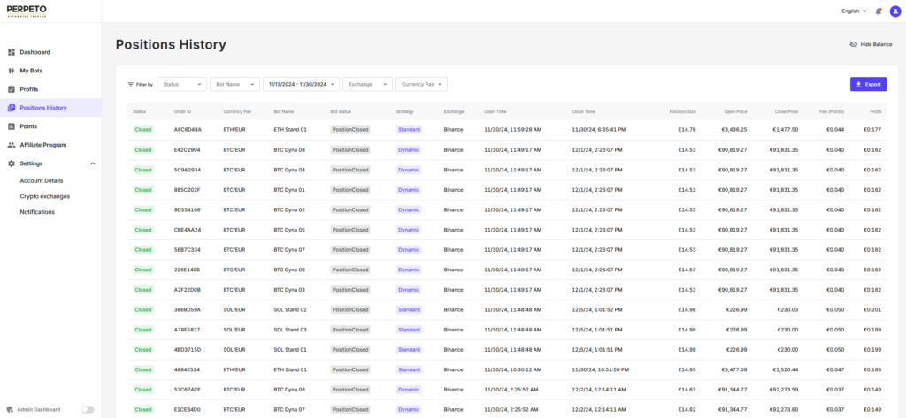906x418 pixels.
Task: Open the Bot Name filter dropdown
Action: click(x=234, y=84)
